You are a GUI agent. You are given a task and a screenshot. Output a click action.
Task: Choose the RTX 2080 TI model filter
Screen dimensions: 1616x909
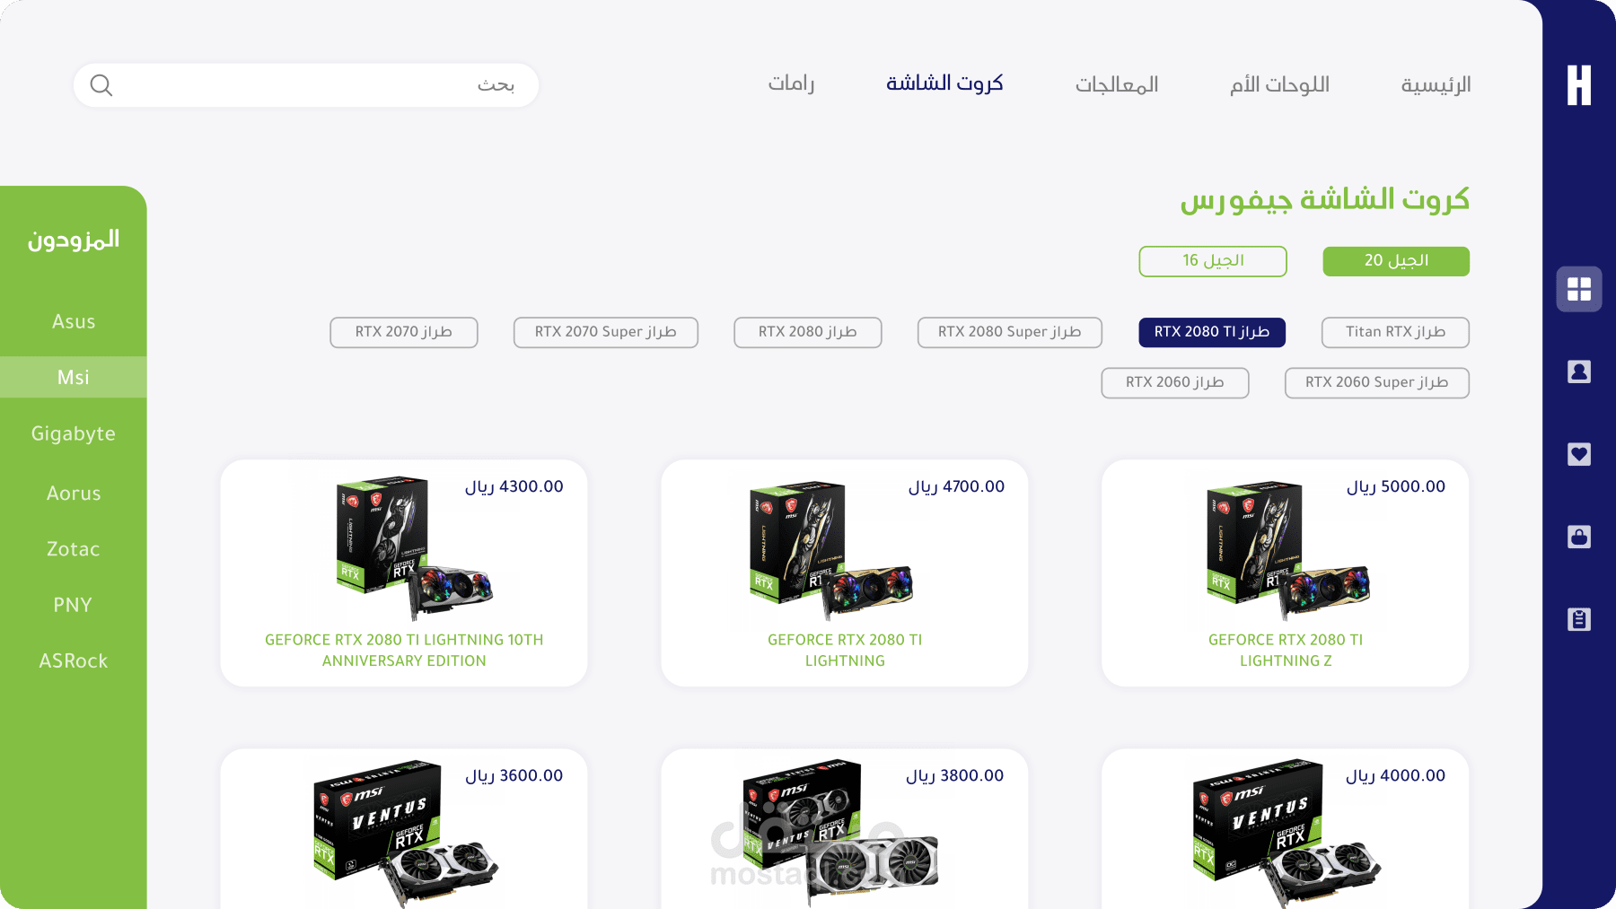[x=1211, y=332]
